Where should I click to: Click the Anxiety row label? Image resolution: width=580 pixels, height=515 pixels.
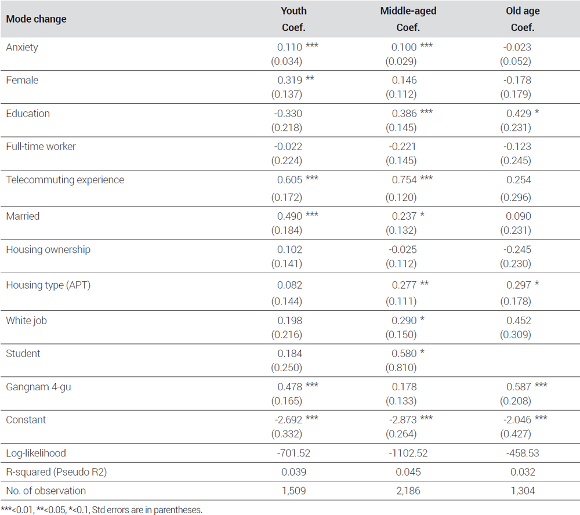coord(22,48)
